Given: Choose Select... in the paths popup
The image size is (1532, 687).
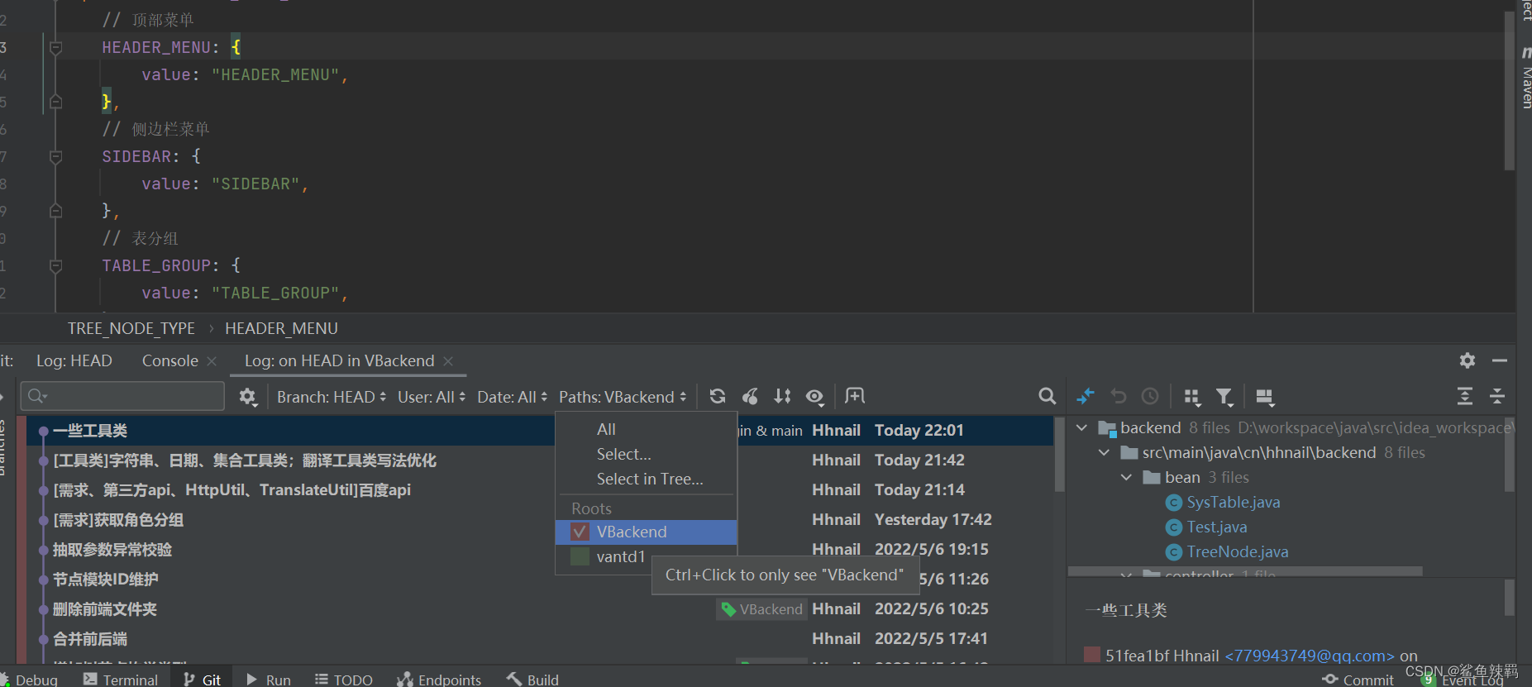Looking at the screenshot, I should 624,454.
